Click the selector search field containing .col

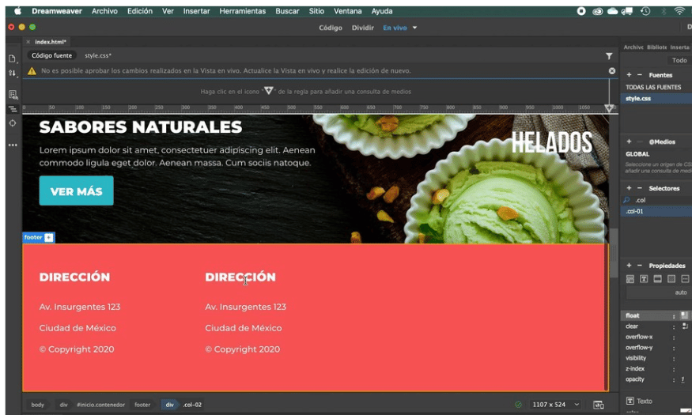tap(656, 200)
